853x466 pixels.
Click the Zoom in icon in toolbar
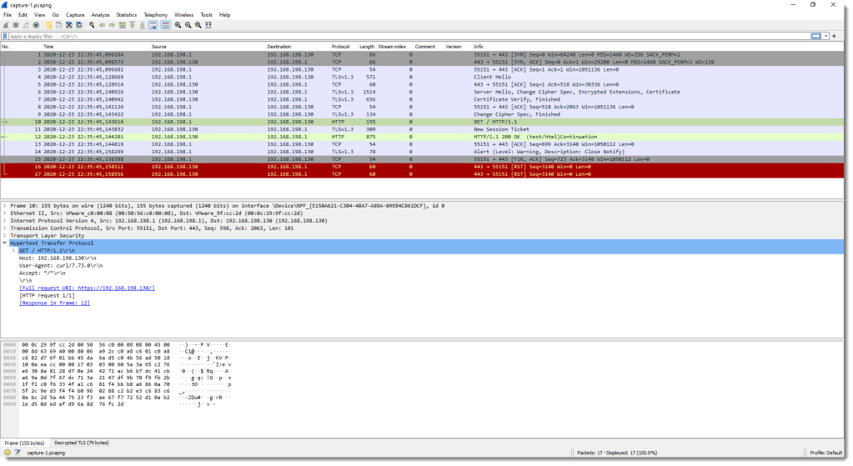coord(178,25)
